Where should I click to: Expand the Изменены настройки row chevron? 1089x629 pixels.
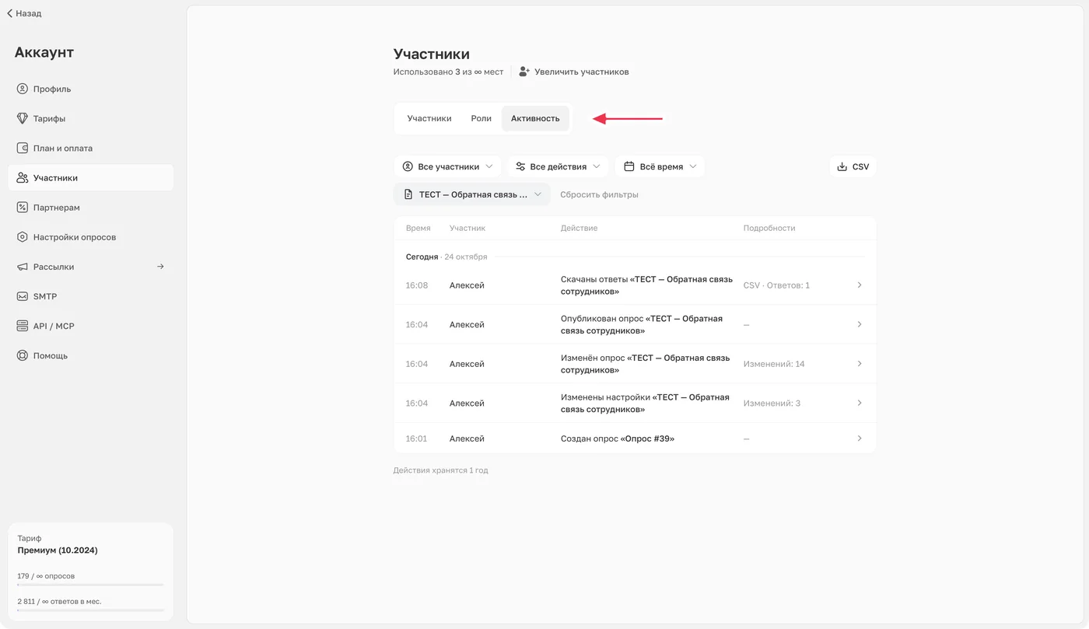pyautogui.click(x=860, y=403)
